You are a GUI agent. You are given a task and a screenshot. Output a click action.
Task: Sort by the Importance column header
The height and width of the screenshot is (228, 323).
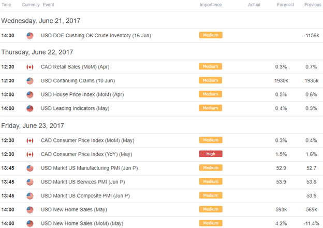pos(211,5)
